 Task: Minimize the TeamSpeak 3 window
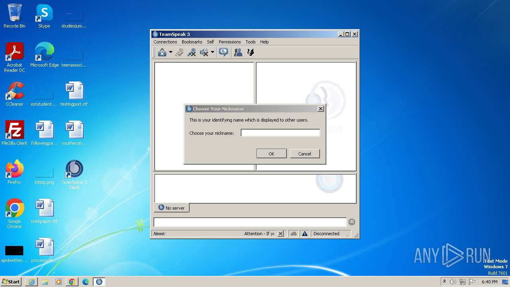[341, 34]
